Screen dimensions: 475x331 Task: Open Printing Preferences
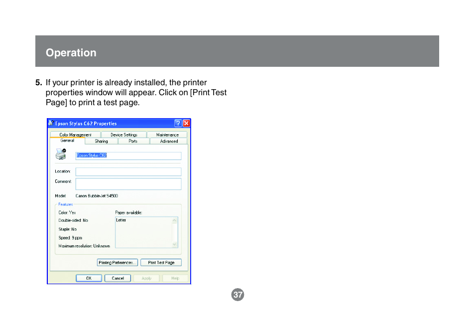tap(117, 262)
